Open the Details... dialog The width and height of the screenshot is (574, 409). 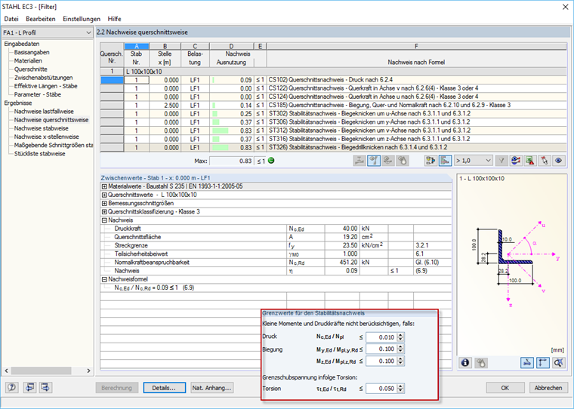[165, 388]
